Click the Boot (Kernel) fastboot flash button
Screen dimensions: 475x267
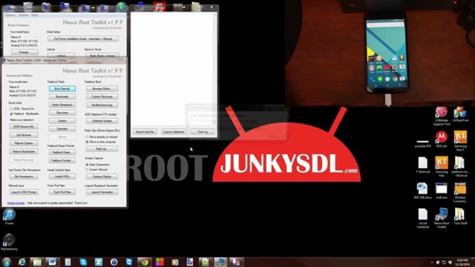tap(62, 89)
